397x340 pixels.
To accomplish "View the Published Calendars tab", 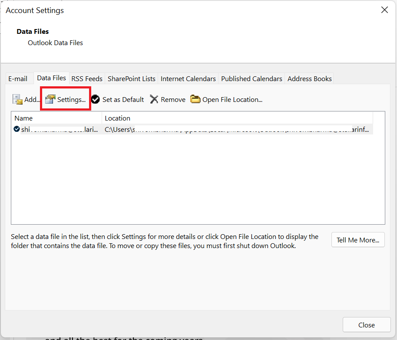I will (251, 78).
